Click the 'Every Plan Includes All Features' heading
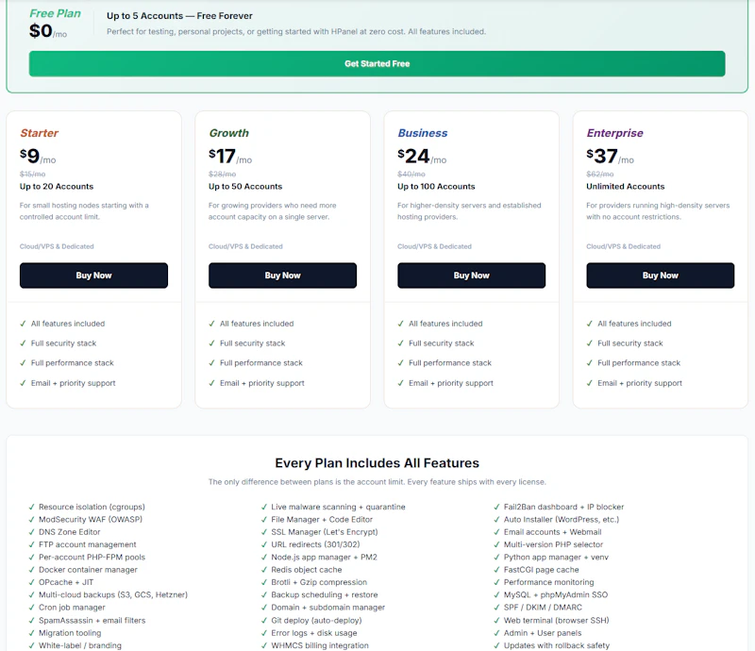Image resolution: width=755 pixels, height=651 pixels. tap(377, 462)
